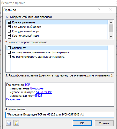Click the copy rule icon button
Viewport: 117px width, 129px height.
9,123
